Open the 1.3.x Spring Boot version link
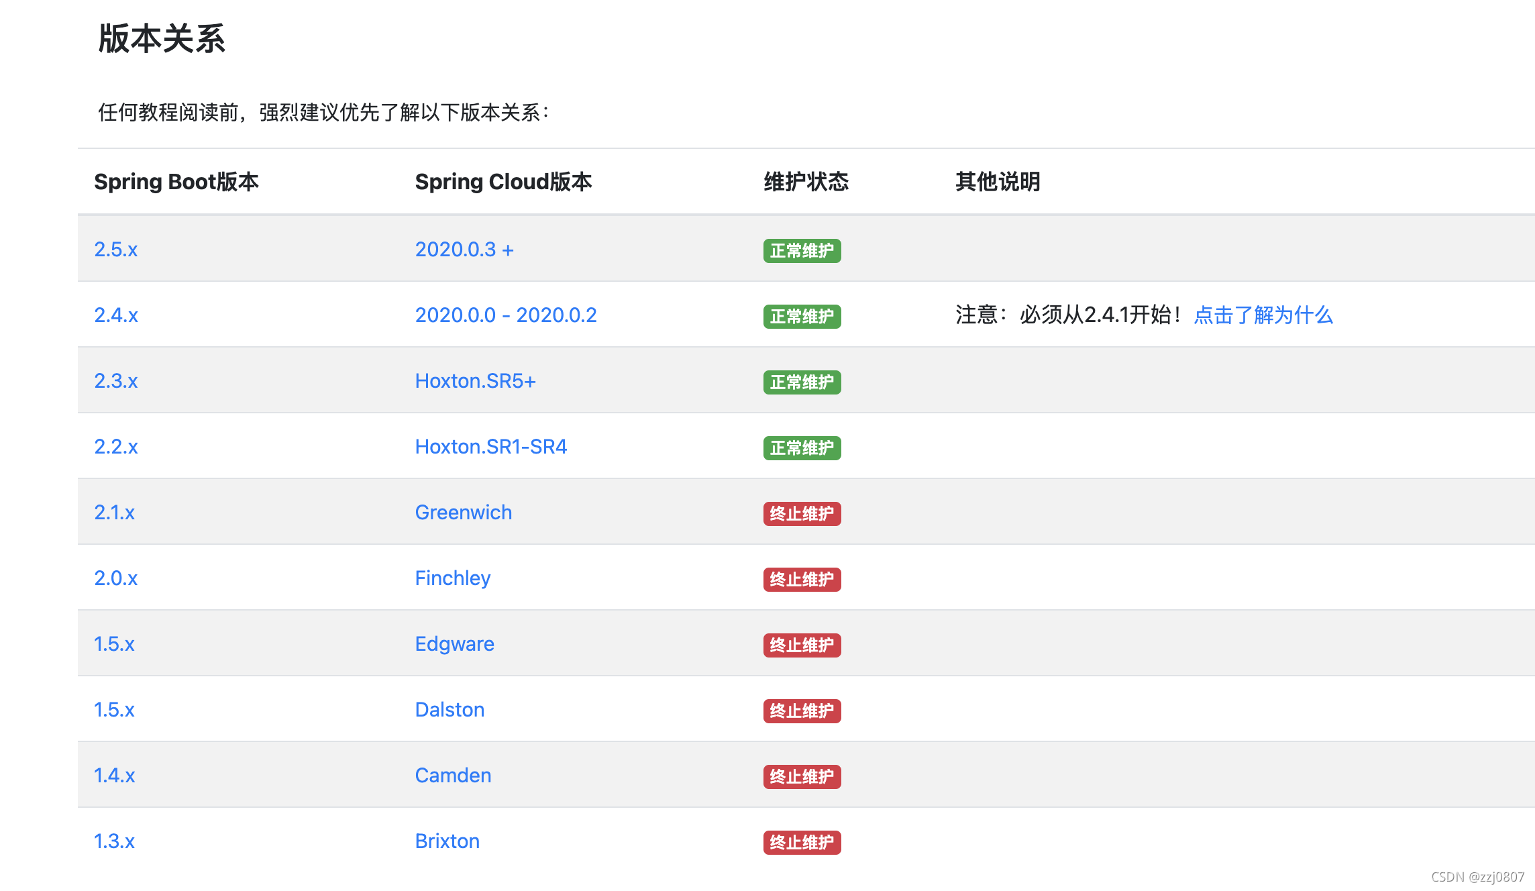 click(114, 841)
